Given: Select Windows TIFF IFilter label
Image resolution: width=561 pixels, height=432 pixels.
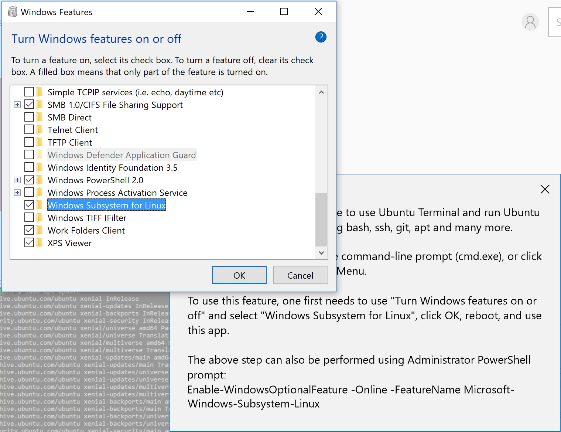Looking at the screenshot, I should pyautogui.click(x=87, y=218).
